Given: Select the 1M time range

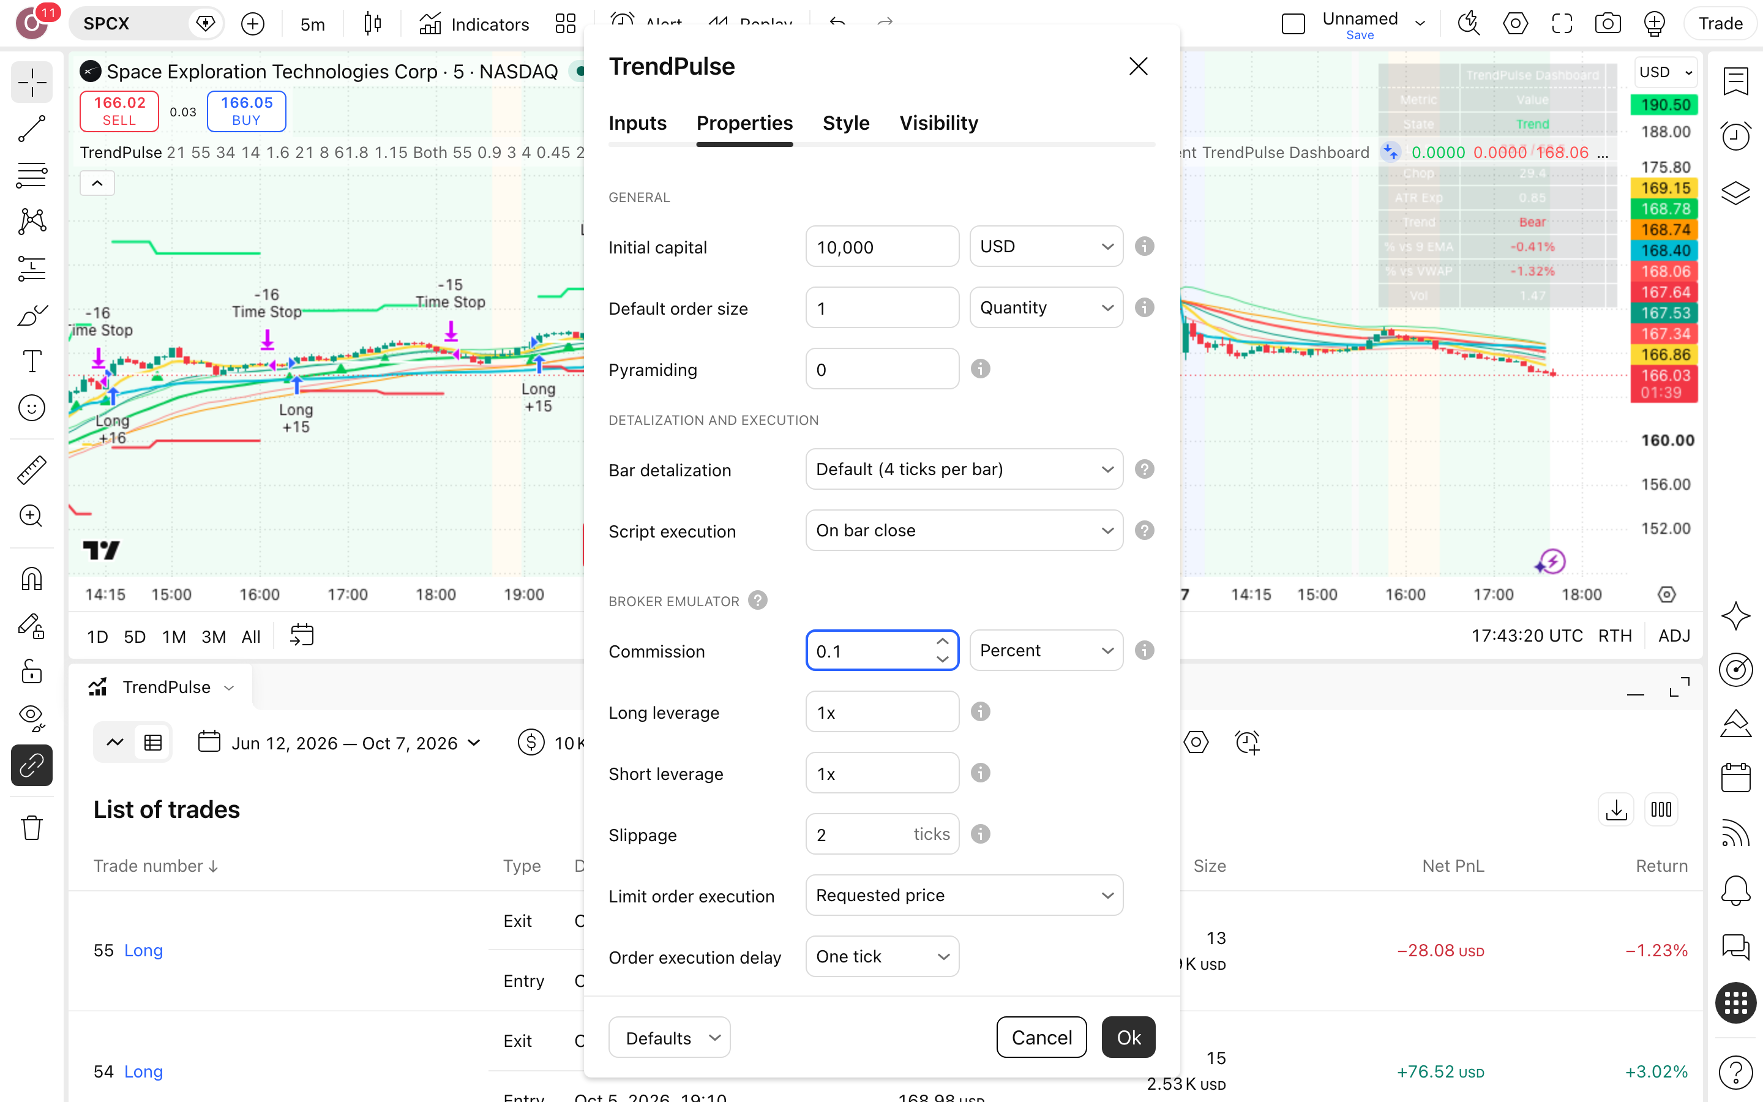Looking at the screenshot, I should click(173, 636).
